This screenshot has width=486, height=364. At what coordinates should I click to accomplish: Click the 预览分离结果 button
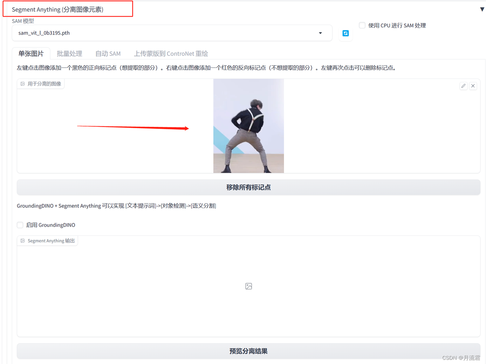click(x=249, y=351)
